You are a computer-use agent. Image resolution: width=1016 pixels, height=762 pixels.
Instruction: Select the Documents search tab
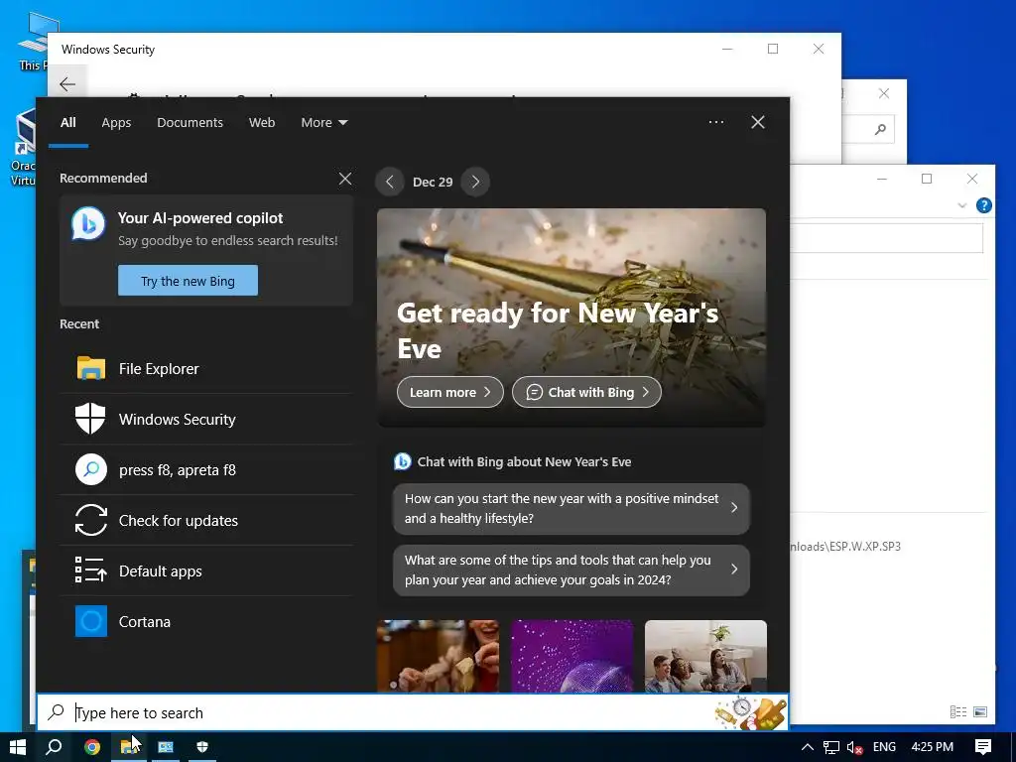190,122
